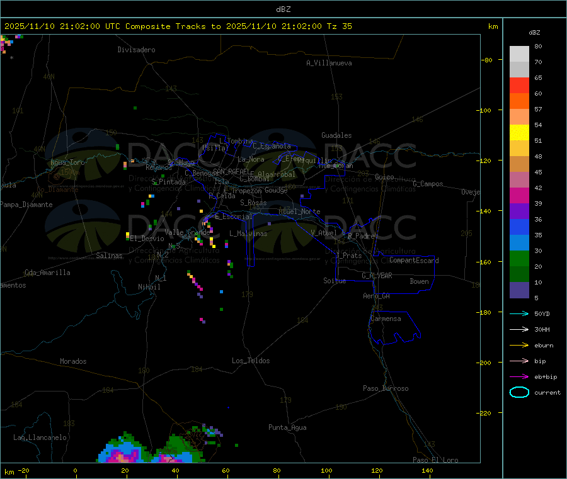Click the magenta eb+bip arrow symbol

(x=519, y=376)
